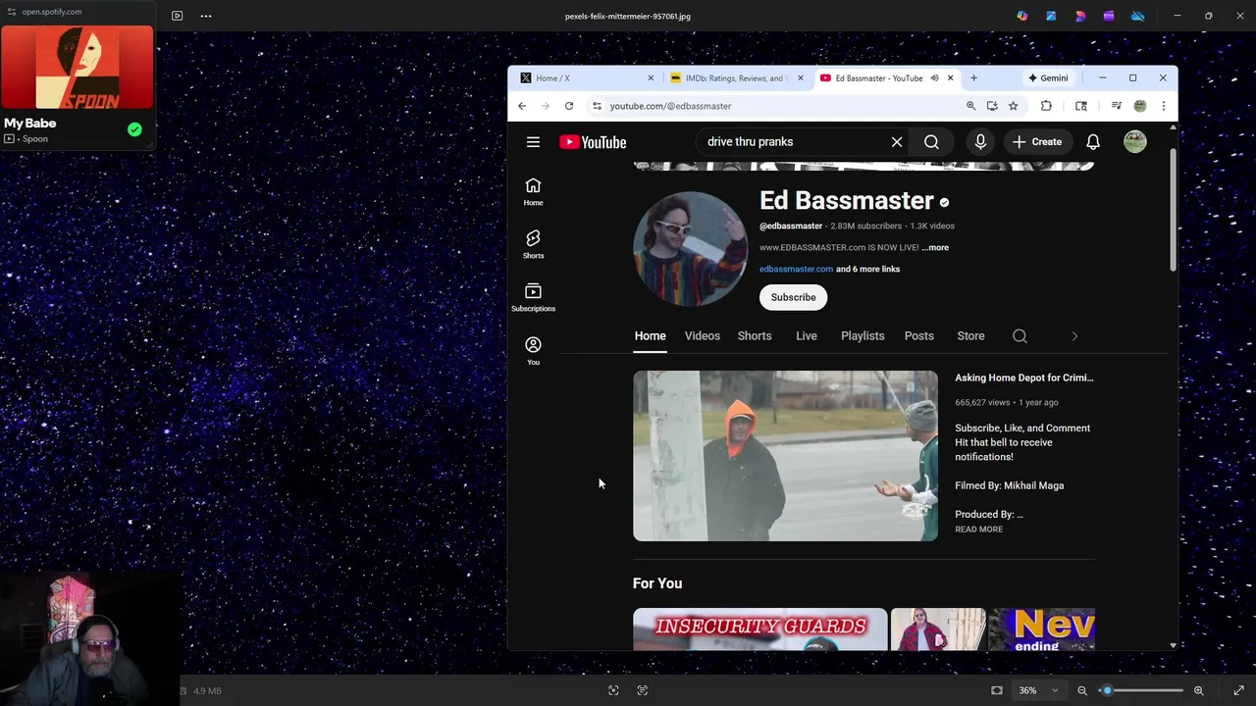Click the YouTube search magnifier button
This screenshot has width=1256, height=706.
click(x=931, y=142)
